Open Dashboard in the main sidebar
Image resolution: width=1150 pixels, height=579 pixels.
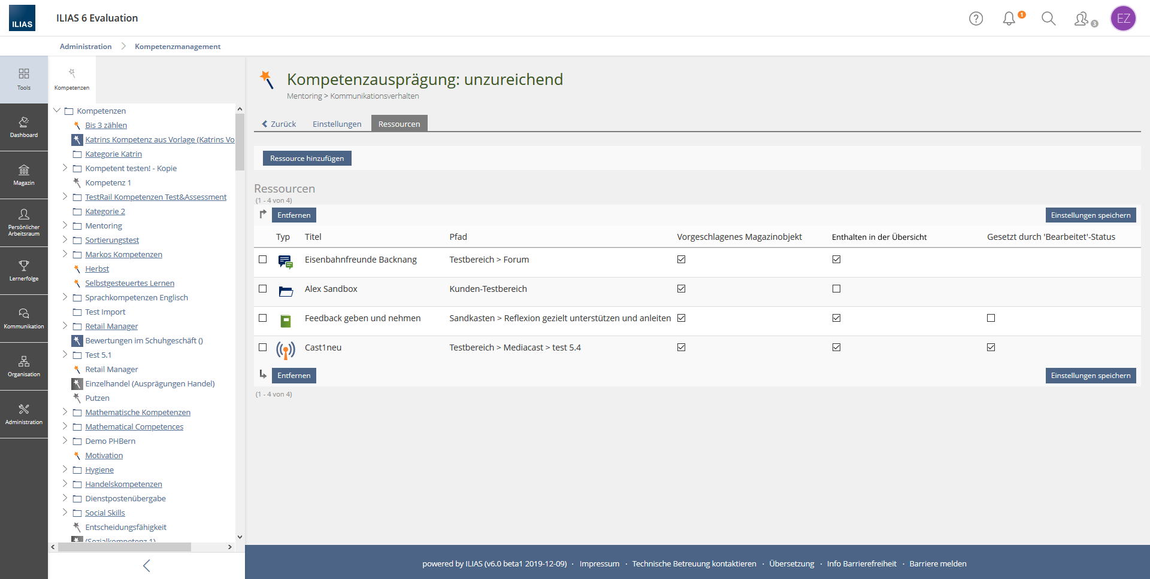(x=24, y=127)
